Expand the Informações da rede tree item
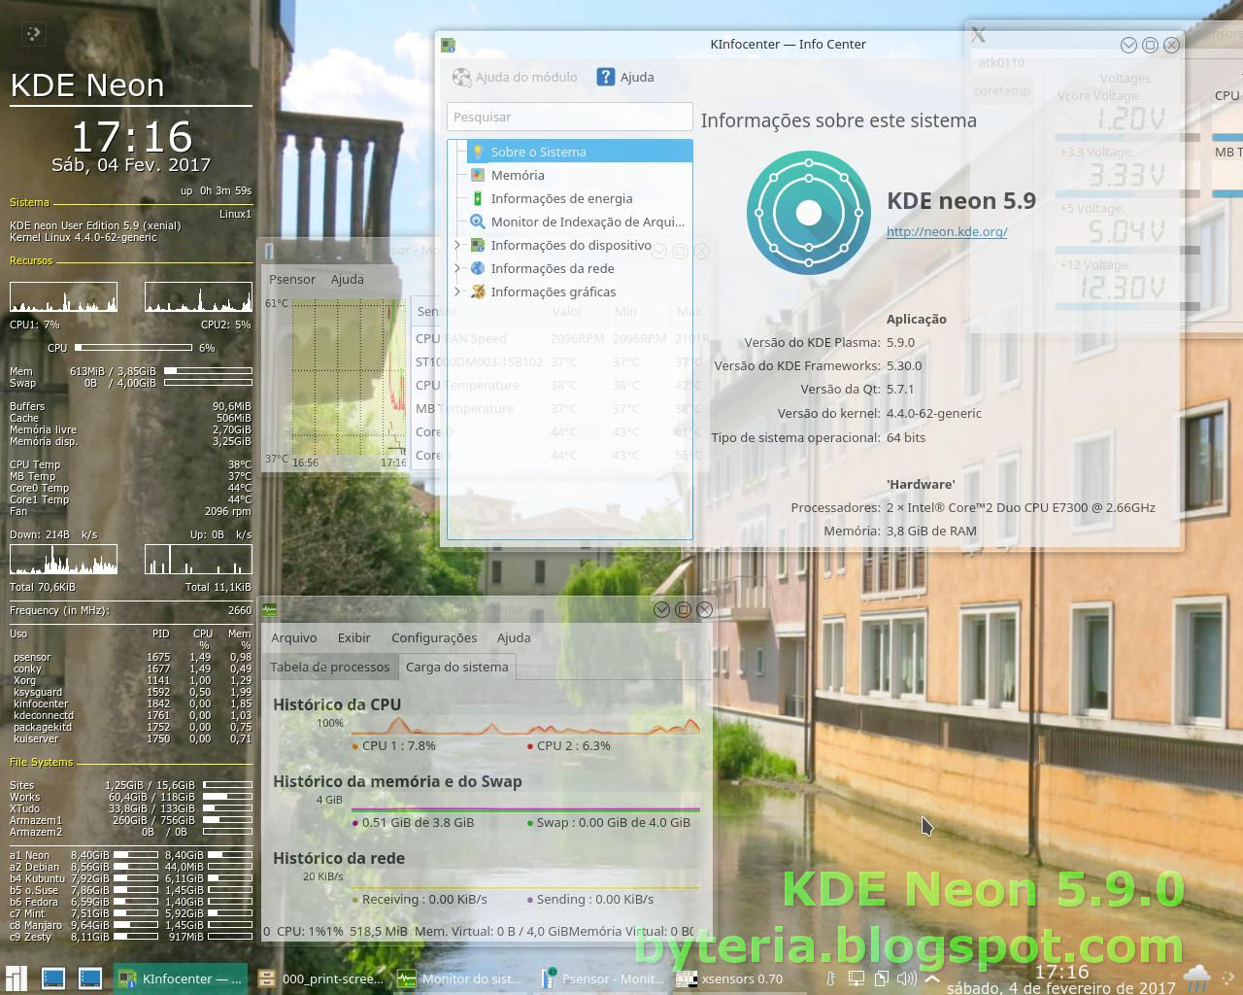The height and width of the screenshot is (995, 1243). click(x=455, y=268)
